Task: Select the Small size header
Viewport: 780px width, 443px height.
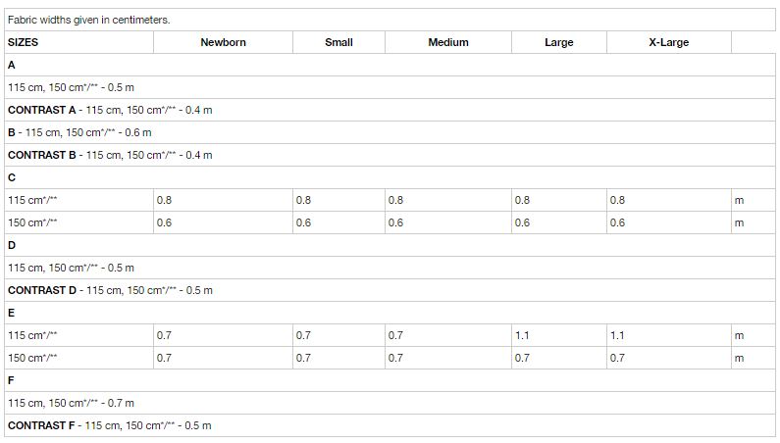Action: (x=338, y=42)
